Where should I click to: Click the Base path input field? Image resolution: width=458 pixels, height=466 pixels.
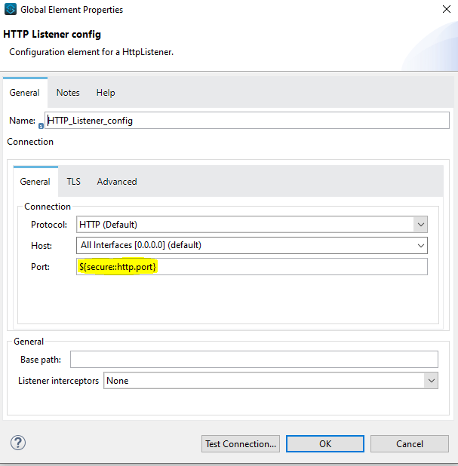click(254, 360)
